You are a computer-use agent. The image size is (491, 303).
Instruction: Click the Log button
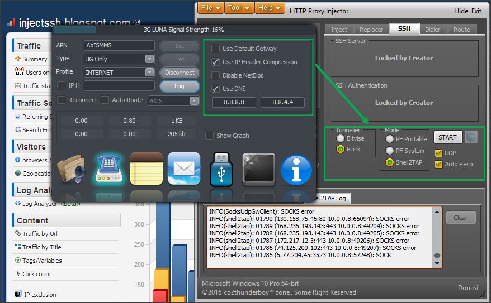(180, 86)
